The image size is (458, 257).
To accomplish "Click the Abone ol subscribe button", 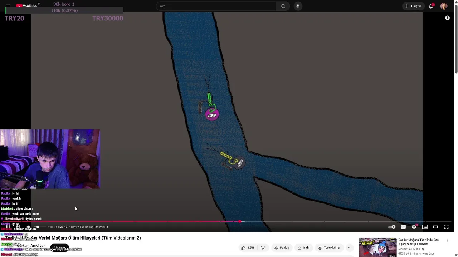I will [59, 247].
